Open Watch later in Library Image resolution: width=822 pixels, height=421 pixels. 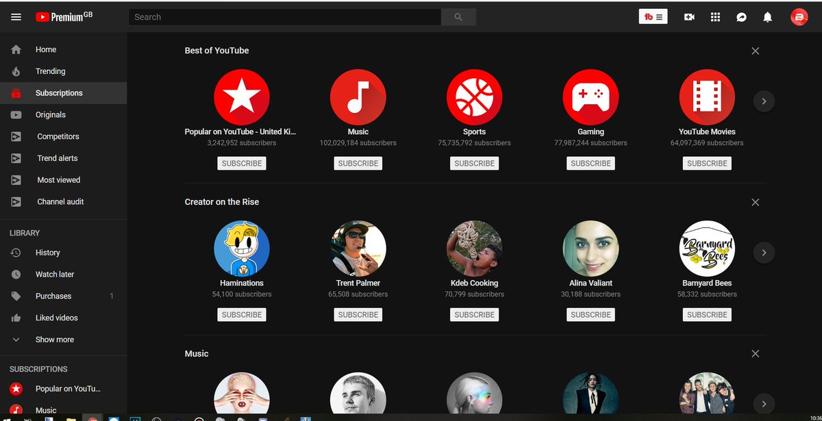[63, 275]
